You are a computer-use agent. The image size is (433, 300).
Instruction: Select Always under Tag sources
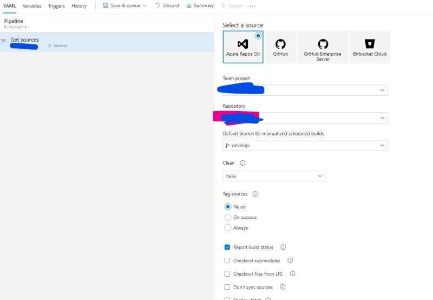point(227,228)
